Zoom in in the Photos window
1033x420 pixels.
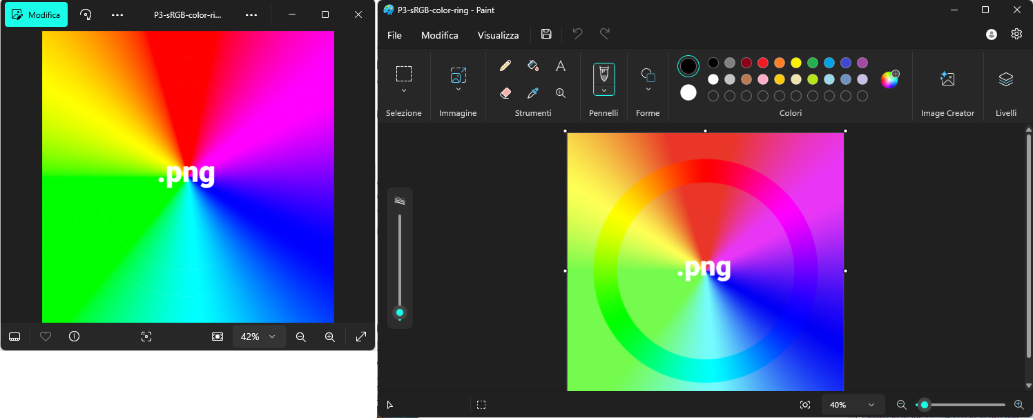330,337
